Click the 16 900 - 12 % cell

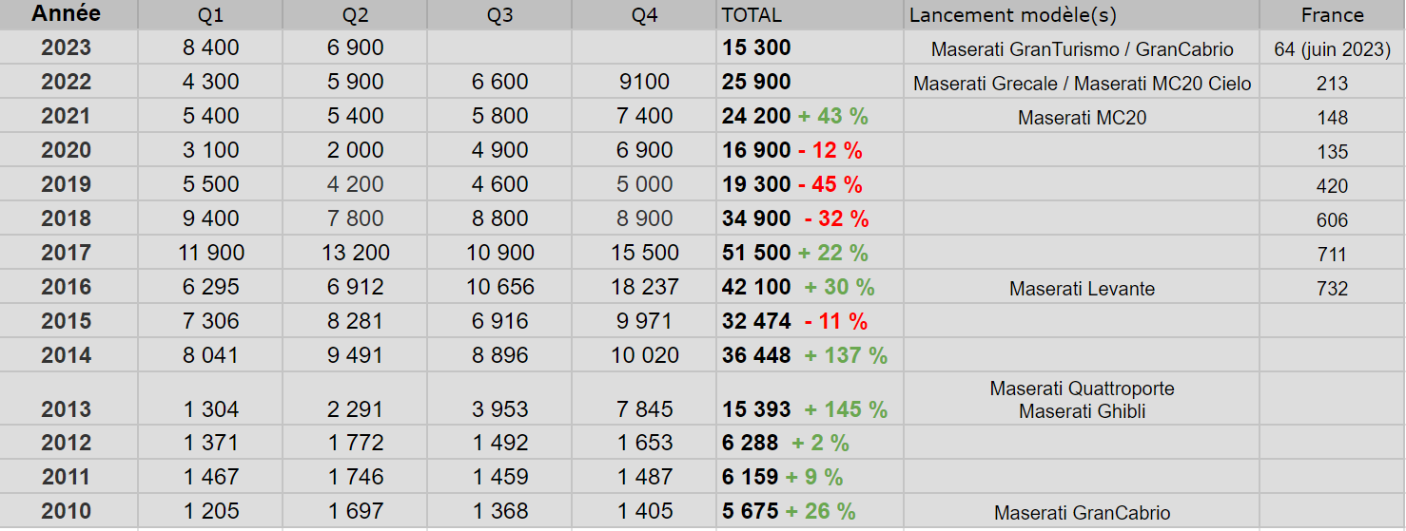810,150
